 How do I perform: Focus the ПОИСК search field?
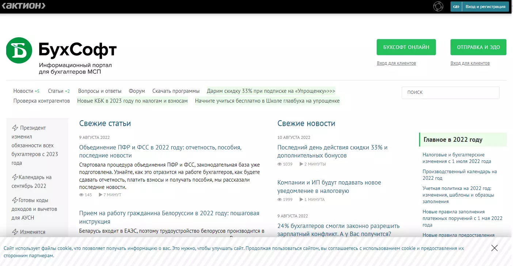pos(451,92)
